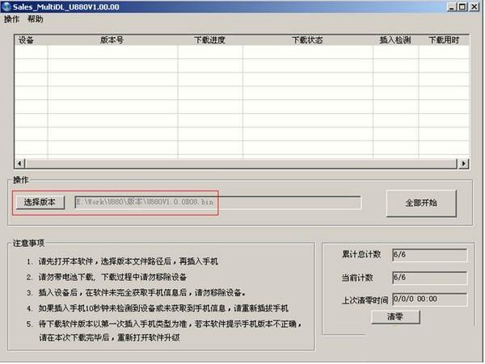Maximize the Sales_MultiDL window
This screenshot has width=485, height=364.
point(462,6)
